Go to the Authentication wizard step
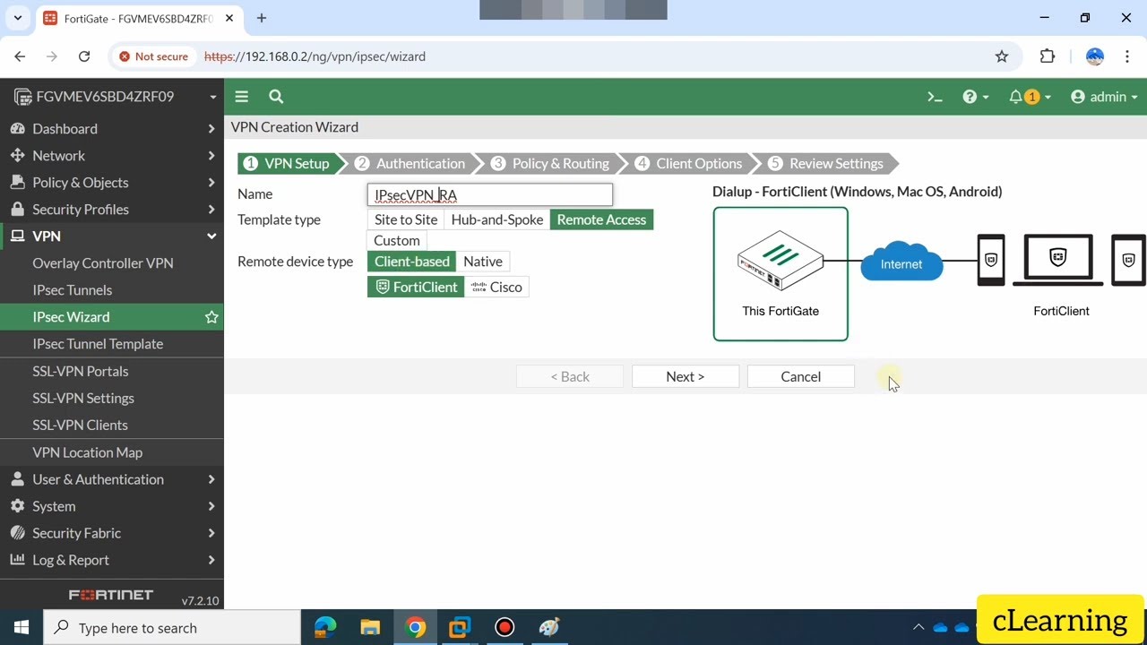 tap(410, 164)
